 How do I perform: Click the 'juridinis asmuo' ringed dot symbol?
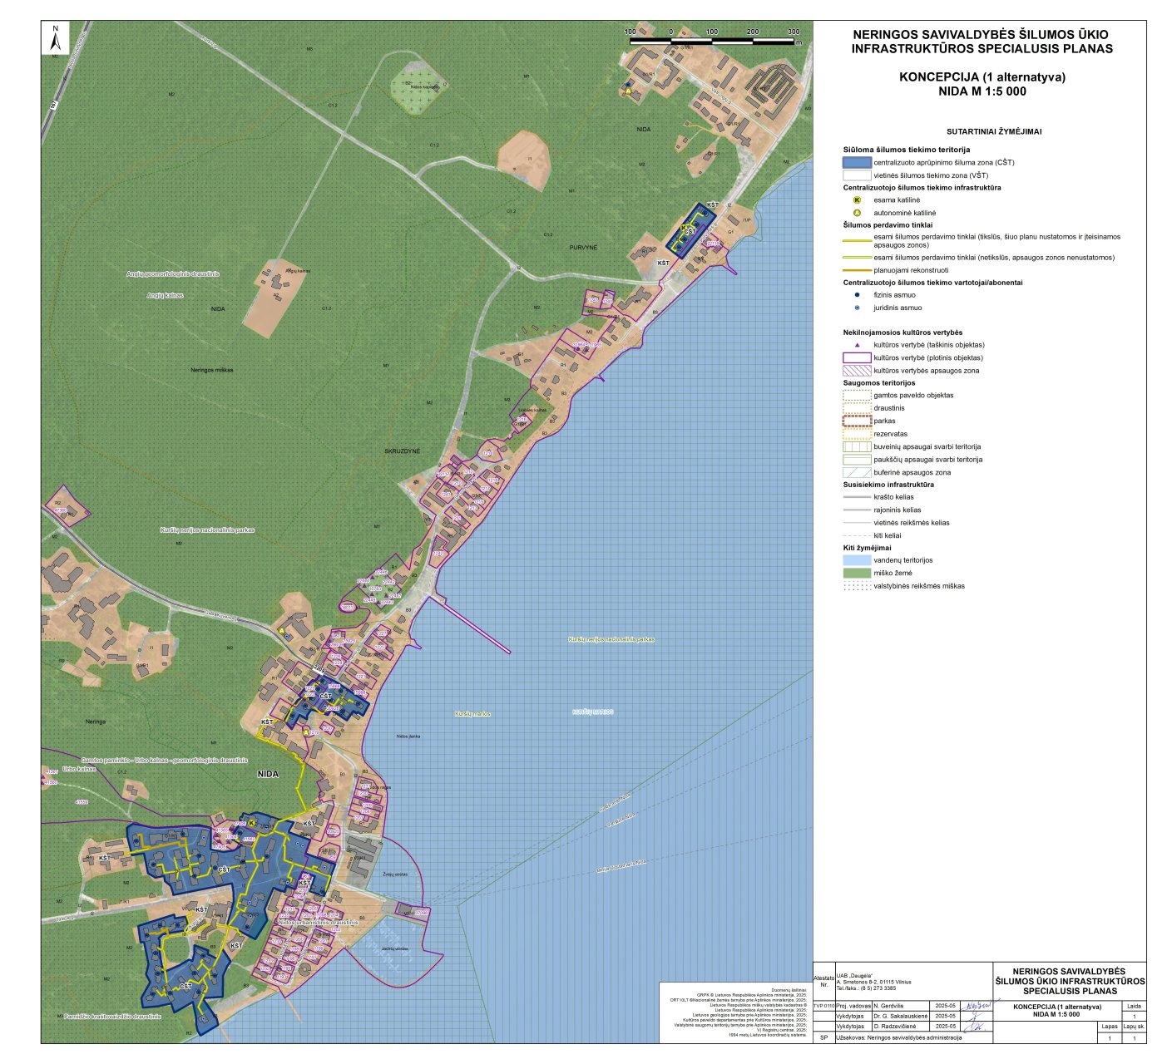click(x=856, y=308)
